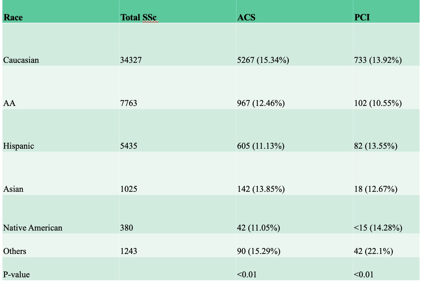Viewport: 421px width, 284px height.
Task: Click the AA row label
Action: (x=9, y=103)
